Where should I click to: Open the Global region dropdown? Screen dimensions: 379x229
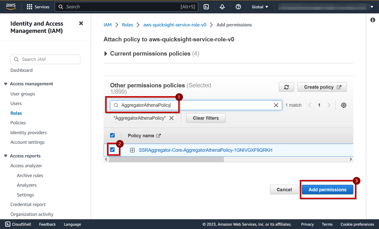pyautogui.click(x=260, y=7)
